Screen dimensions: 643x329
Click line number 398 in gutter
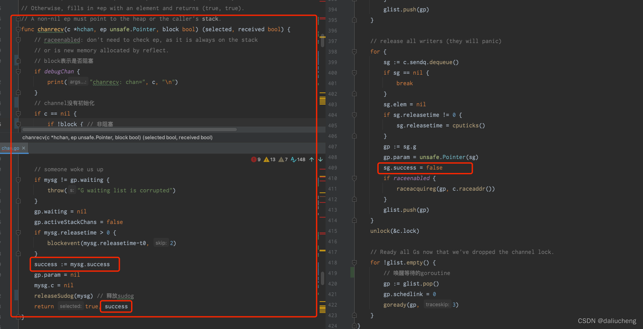click(x=332, y=51)
